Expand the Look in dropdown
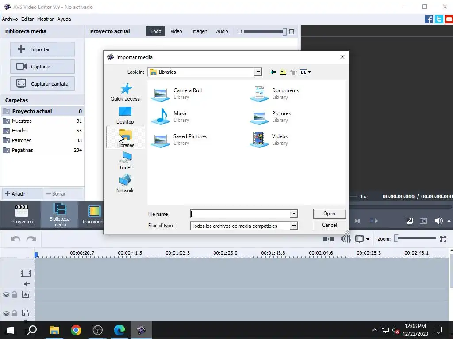The image size is (453, 339). pos(258,72)
